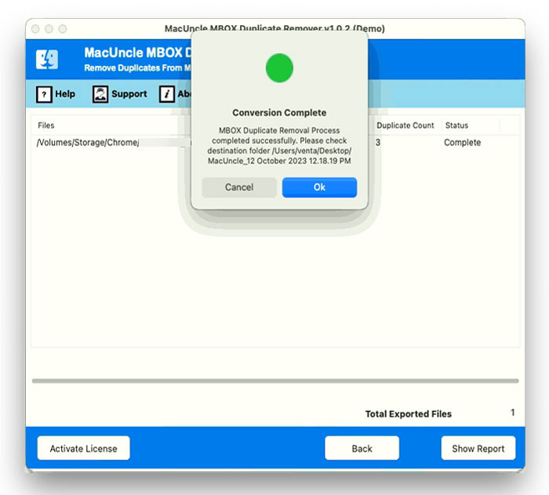
Task: Click the destination folder message text
Action: (x=279, y=146)
